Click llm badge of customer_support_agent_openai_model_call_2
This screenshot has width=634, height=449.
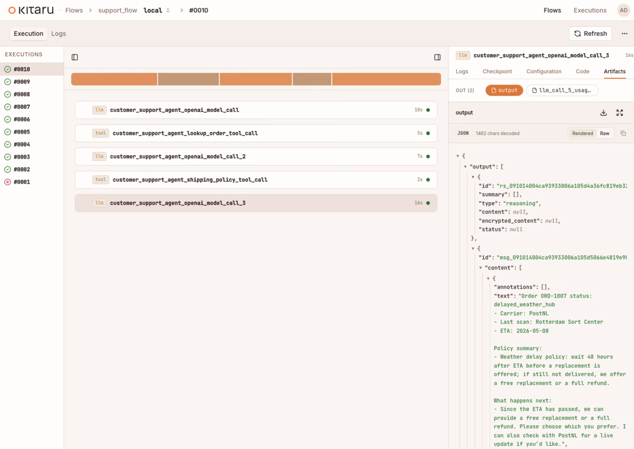(x=99, y=157)
